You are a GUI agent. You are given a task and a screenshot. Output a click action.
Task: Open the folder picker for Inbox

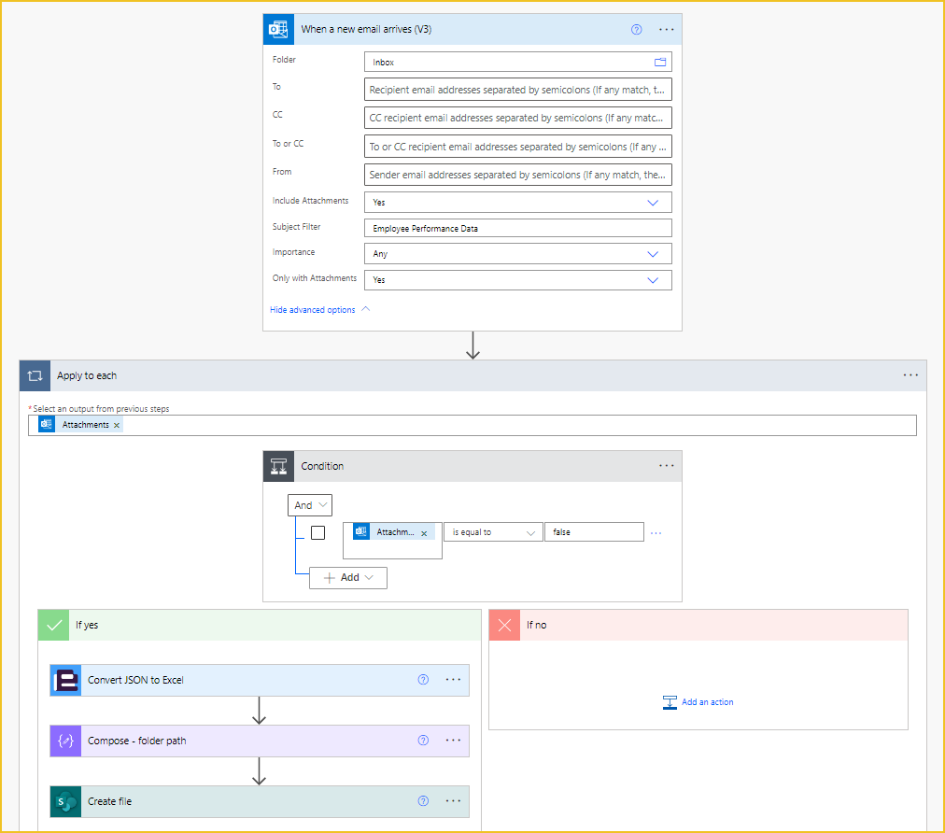pos(660,62)
